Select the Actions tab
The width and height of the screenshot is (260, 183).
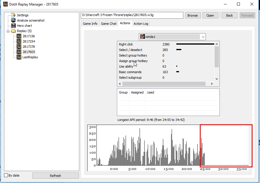[125, 23]
